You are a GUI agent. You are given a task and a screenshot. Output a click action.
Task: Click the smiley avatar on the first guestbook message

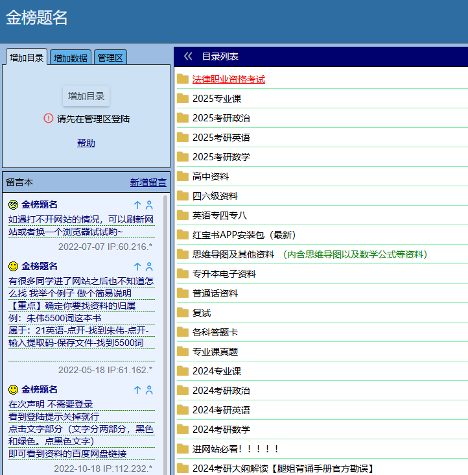pyautogui.click(x=13, y=205)
